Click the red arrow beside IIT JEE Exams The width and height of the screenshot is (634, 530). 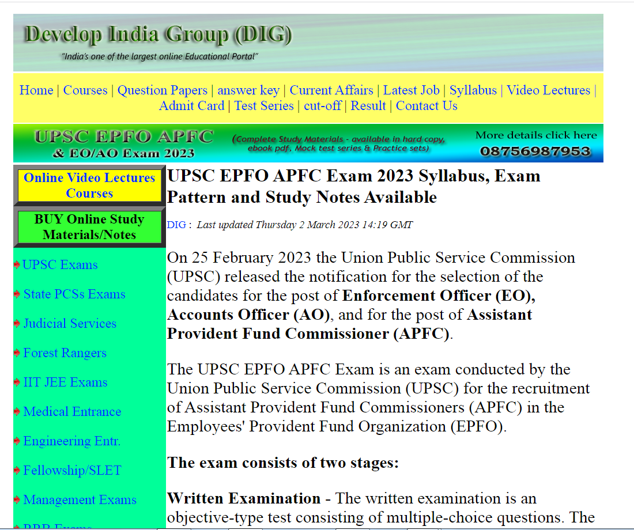point(17,383)
